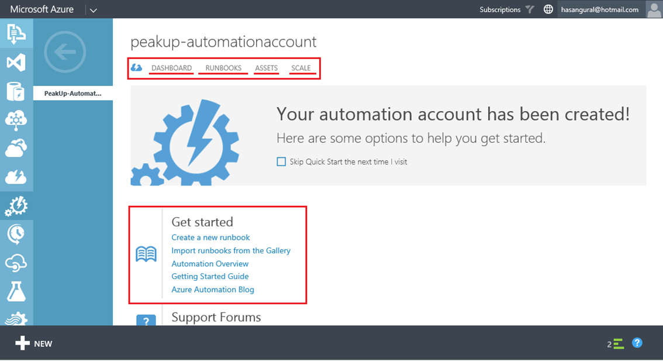Toggle Skip Quick Start checkbox
This screenshot has height=361, width=663.
[281, 161]
